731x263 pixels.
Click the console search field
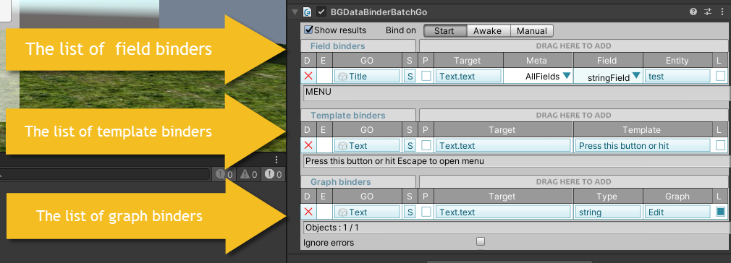105,175
